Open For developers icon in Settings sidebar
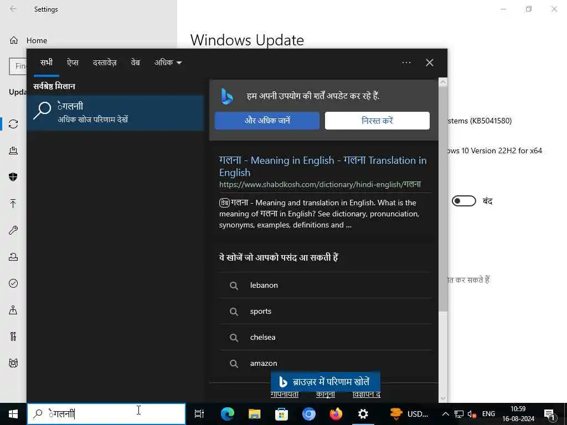 click(x=13, y=336)
